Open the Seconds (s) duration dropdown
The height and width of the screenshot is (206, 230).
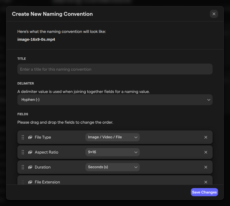[x=112, y=167]
